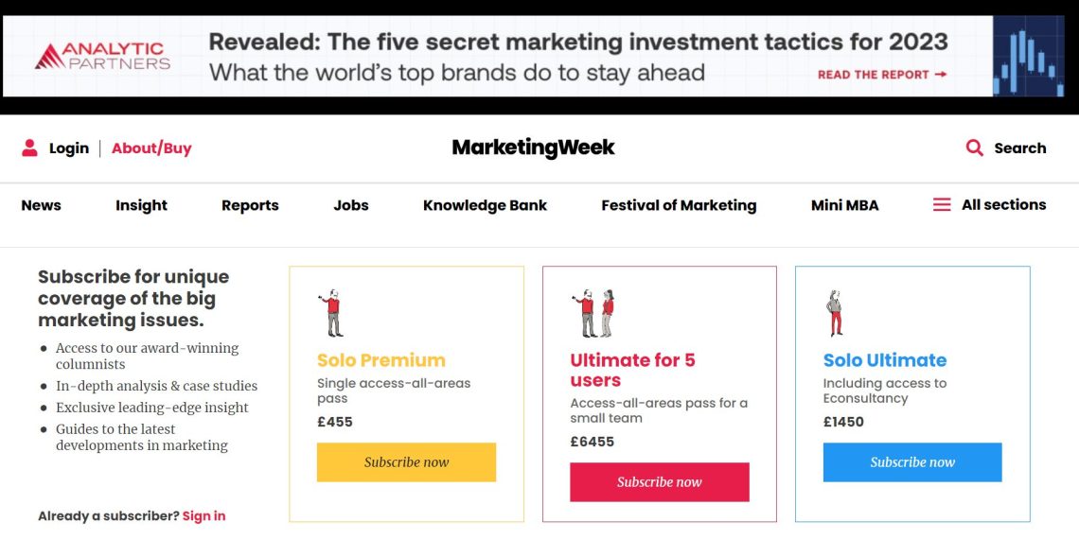Open the News menu section
The width and height of the screenshot is (1079, 539).
pyautogui.click(x=41, y=205)
